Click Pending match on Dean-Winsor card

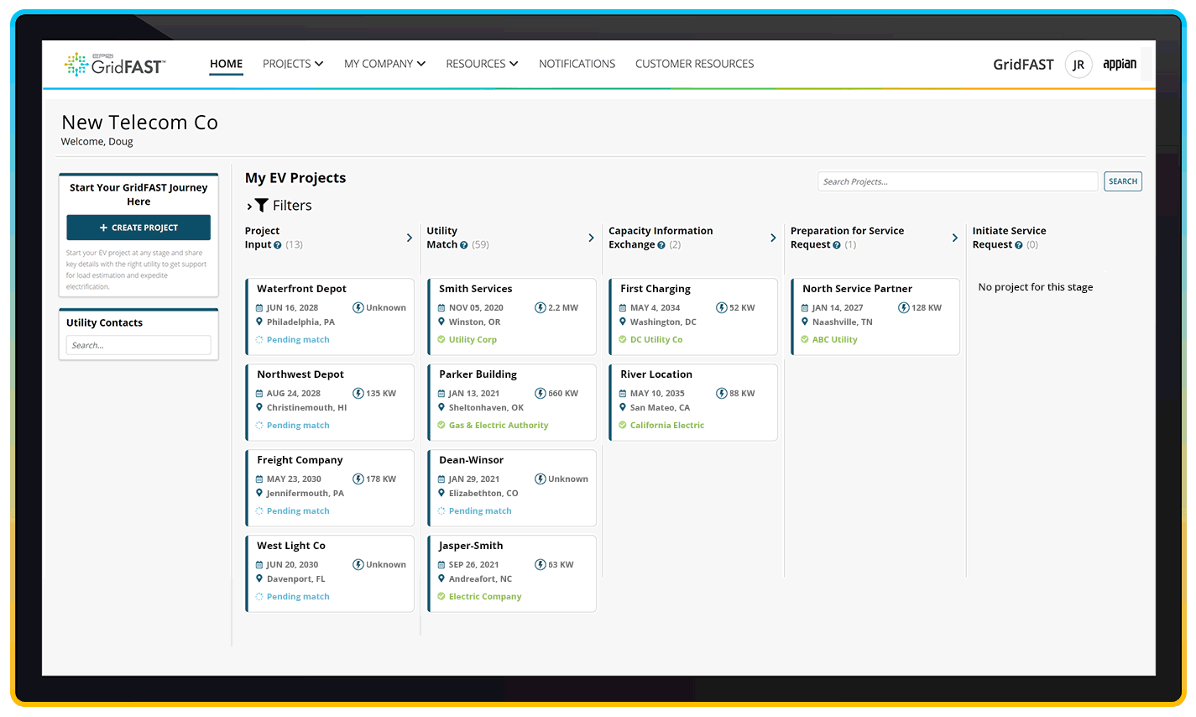tap(480, 511)
